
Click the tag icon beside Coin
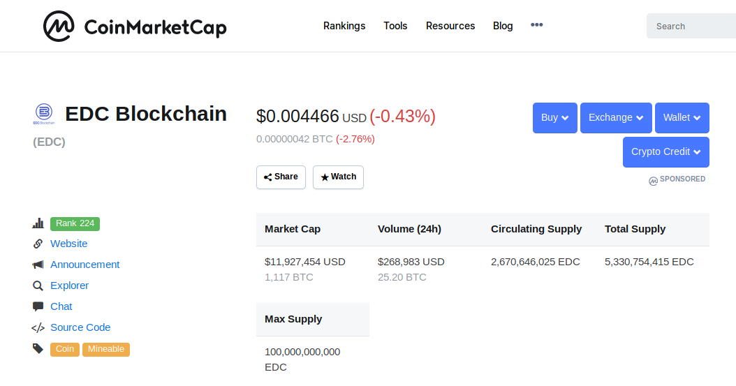pos(38,348)
